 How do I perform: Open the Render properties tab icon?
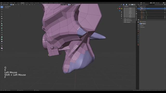[x=138, y=24]
